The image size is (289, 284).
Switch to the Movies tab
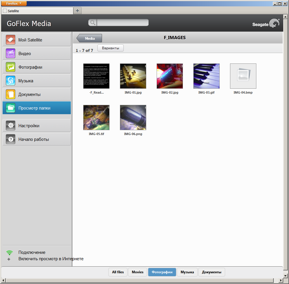pyautogui.click(x=138, y=272)
